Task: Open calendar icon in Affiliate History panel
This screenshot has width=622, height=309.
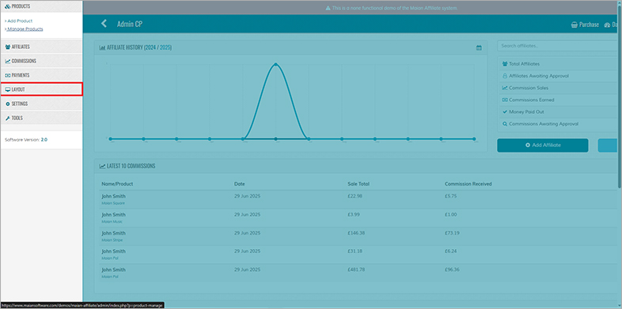Action: (x=479, y=48)
